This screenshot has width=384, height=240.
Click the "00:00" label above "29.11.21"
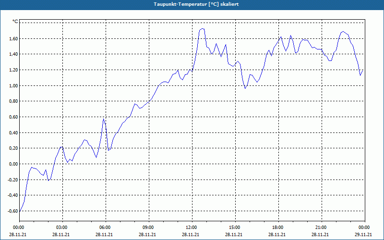tap(364, 228)
